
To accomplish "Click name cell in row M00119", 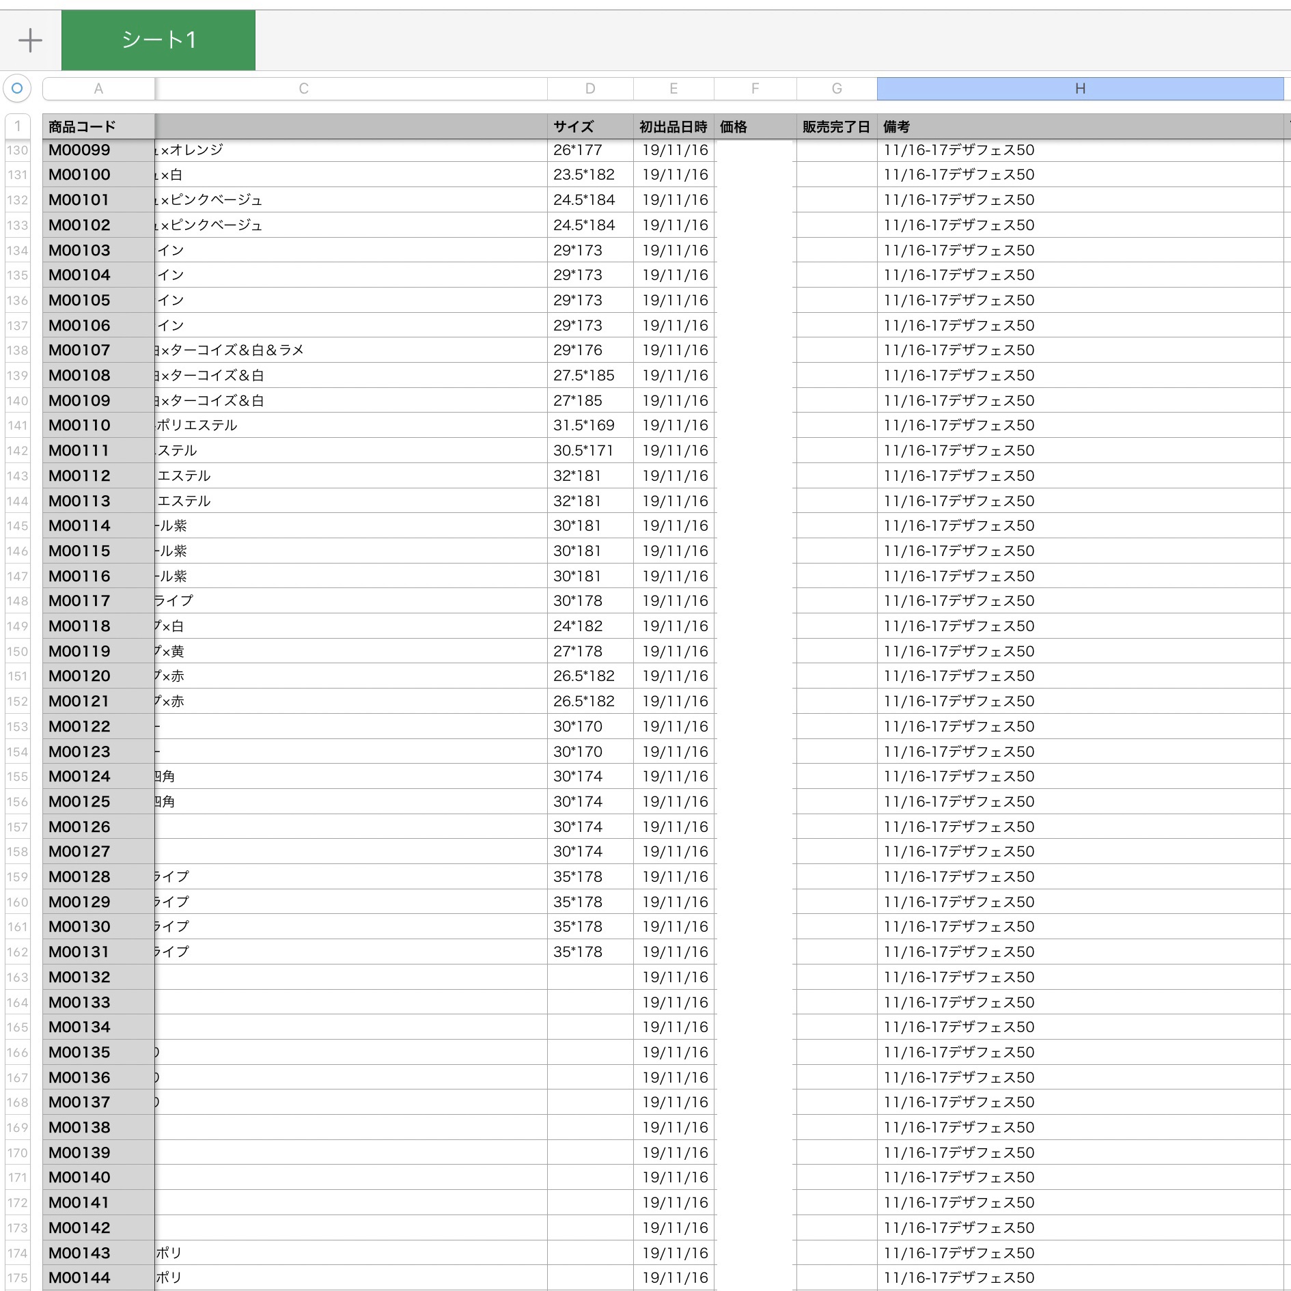I will click(351, 651).
